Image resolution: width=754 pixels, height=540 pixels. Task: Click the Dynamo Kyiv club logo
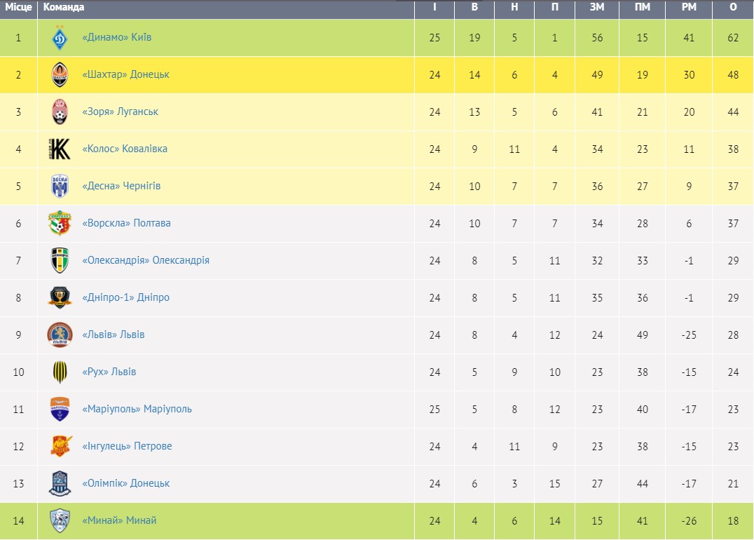pos(60,38)
